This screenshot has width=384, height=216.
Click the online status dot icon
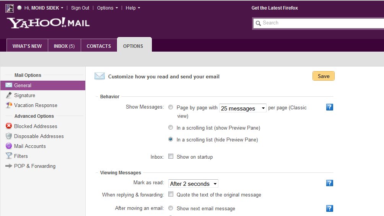pos(20,8)
